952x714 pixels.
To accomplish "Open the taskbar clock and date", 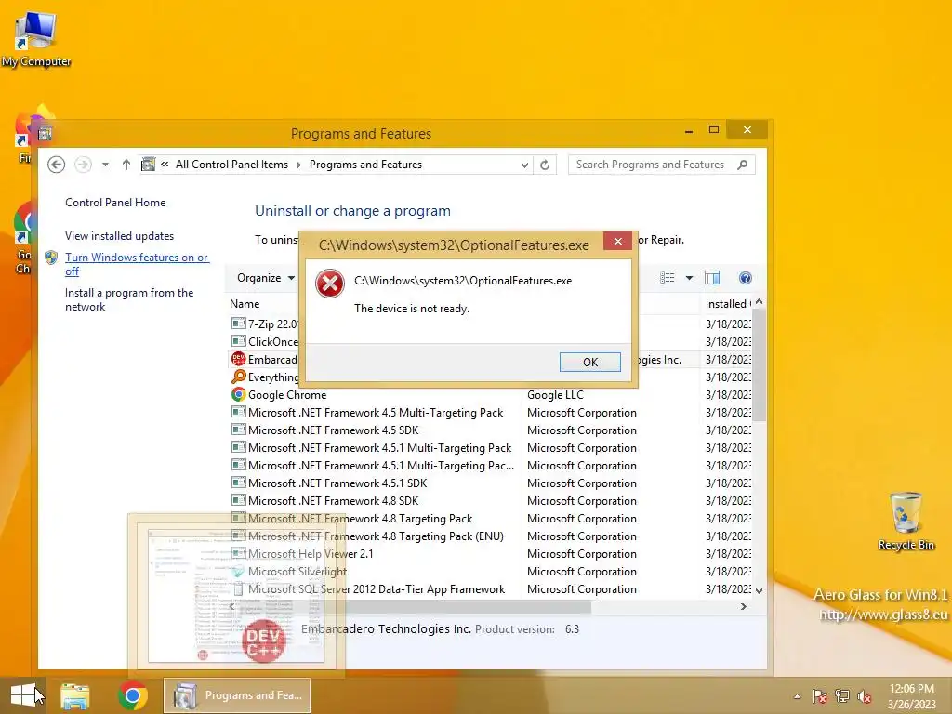I will coord(911,695).
